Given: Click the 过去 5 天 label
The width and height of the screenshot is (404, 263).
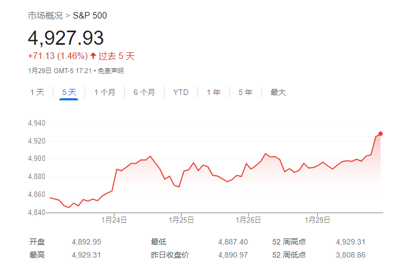Looking at the screenshot, I should tap(117, 56).
